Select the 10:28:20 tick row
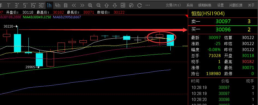The image size is (258, 105). [223, 100]
